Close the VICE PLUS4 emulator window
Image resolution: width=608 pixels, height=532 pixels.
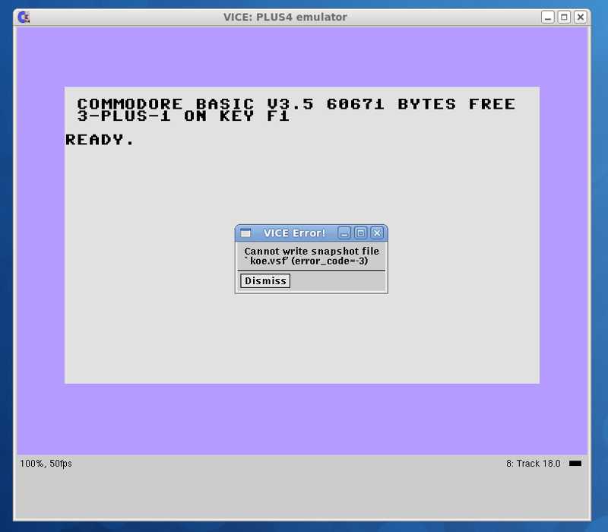580,17
